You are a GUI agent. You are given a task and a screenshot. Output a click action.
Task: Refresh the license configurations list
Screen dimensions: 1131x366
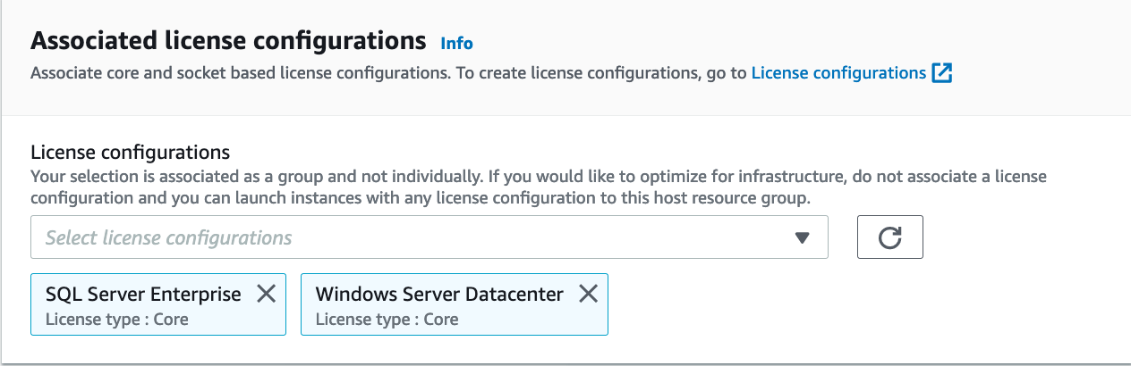click(889, 237)
